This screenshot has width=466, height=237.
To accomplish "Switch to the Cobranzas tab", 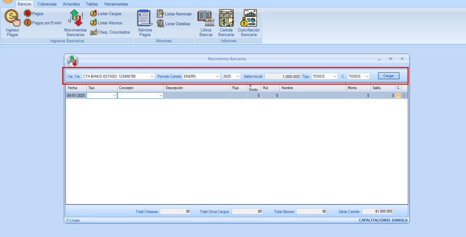I will point(47,4).
